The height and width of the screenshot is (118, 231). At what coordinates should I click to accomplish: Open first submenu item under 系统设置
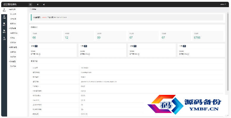13,14
